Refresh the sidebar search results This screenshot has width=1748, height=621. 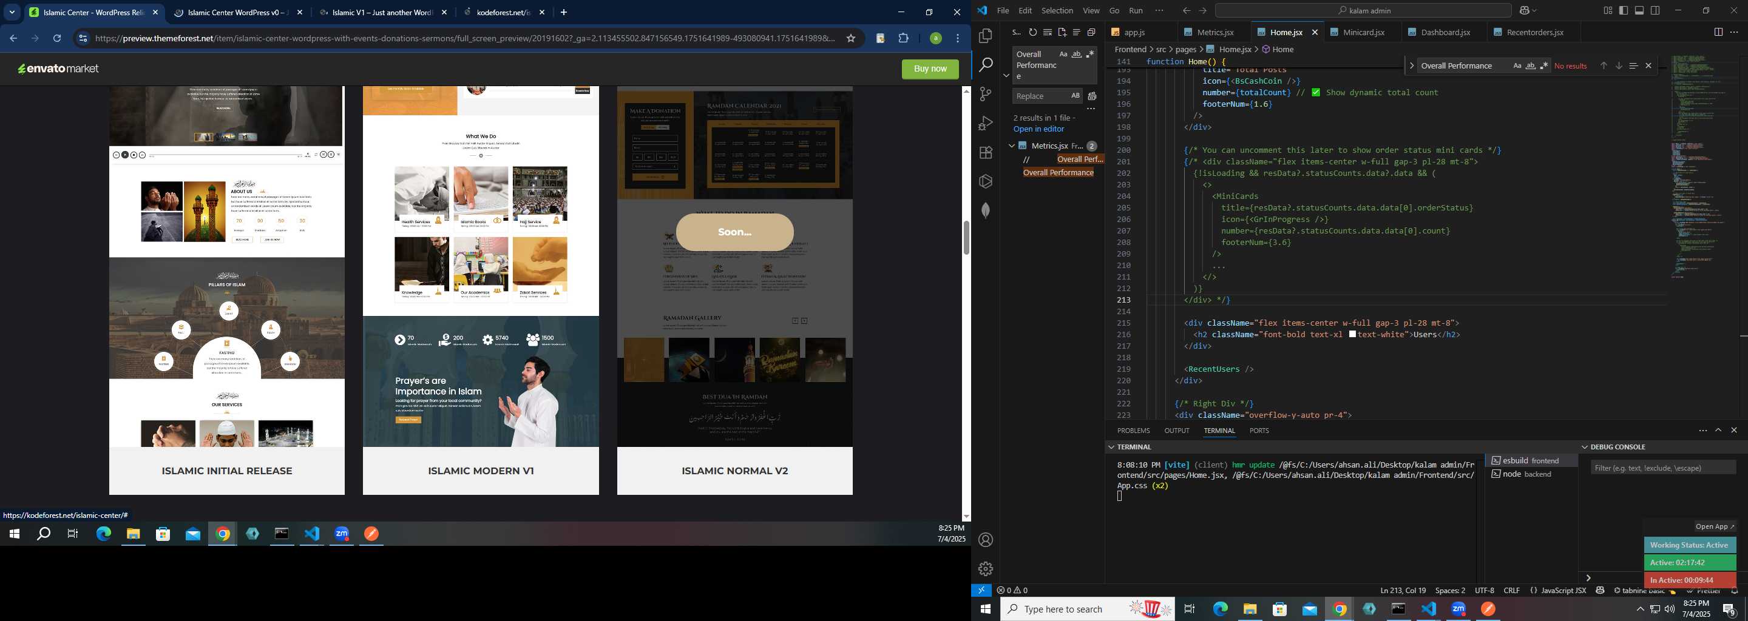[1033, 32]
